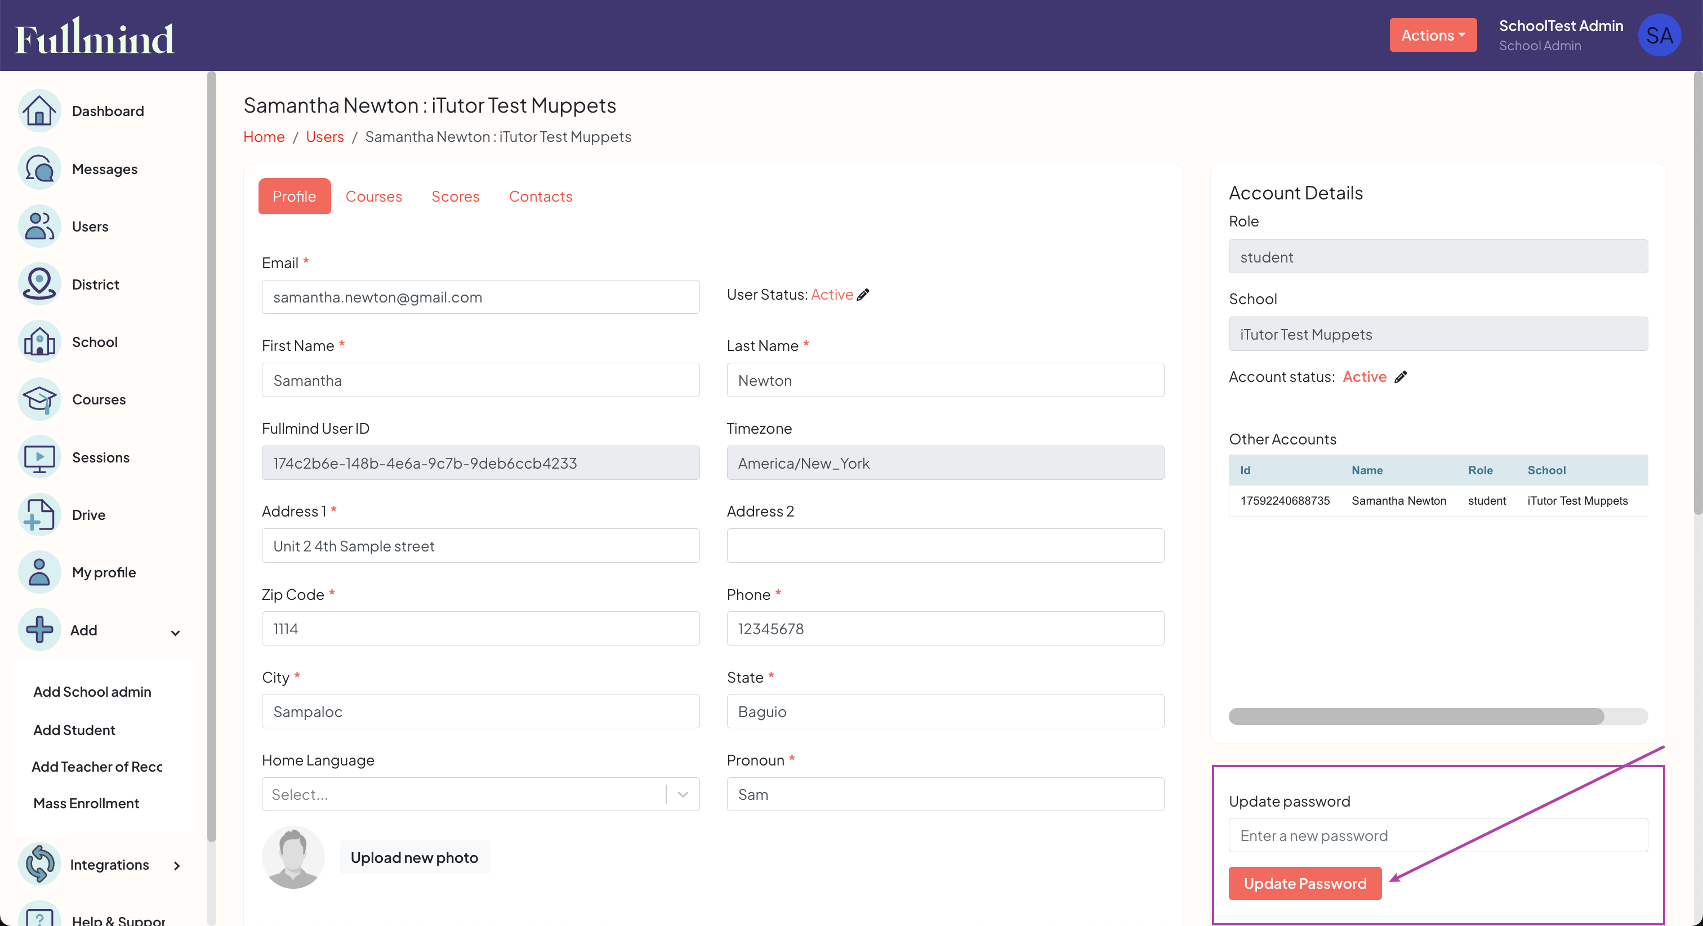Focus the Address 1 field
The height and width of the screenshot is (926, 1703).
click(480, 546)
